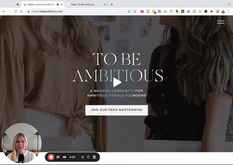Click the rewind recording icon
Image resolution: width=233 pixels, height=165 pixels.
pos(65,157)
